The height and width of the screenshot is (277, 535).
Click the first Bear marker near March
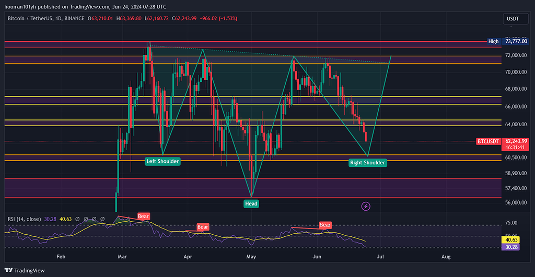pyautogui.click(x=144, y=216)
